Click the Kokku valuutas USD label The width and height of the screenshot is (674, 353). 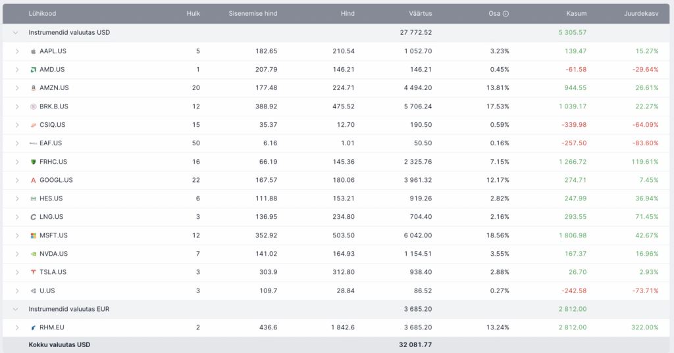coord(59,345)
